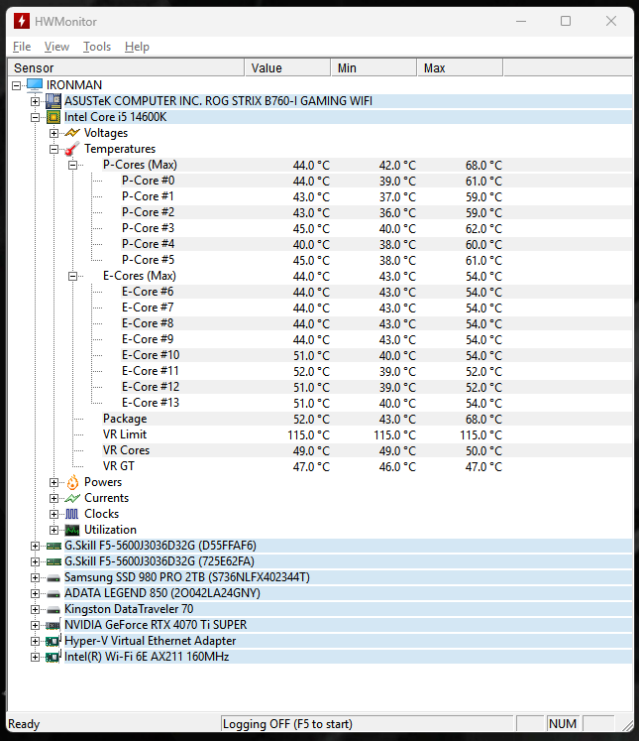Collapse the Temperatures section
Viewport: 639px width, 741px height.
pyautogui.click(x=53, y=149)
